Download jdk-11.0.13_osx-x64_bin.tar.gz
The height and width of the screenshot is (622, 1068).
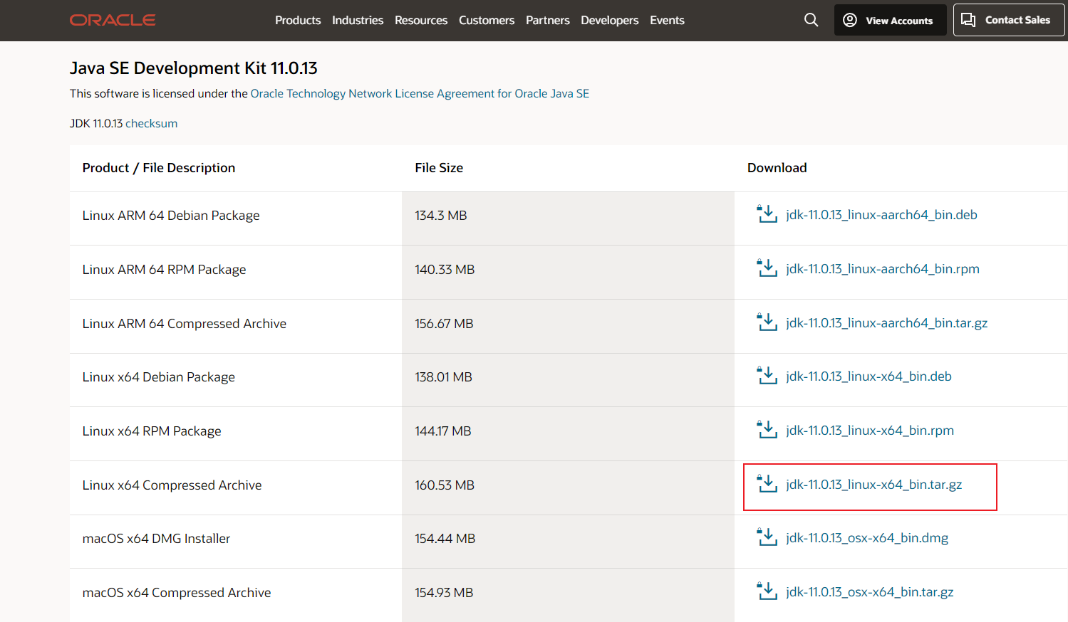click(870, 591)
